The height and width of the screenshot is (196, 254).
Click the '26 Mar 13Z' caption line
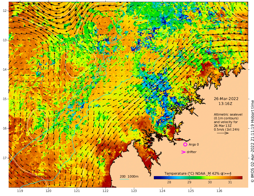pos(223,126)
